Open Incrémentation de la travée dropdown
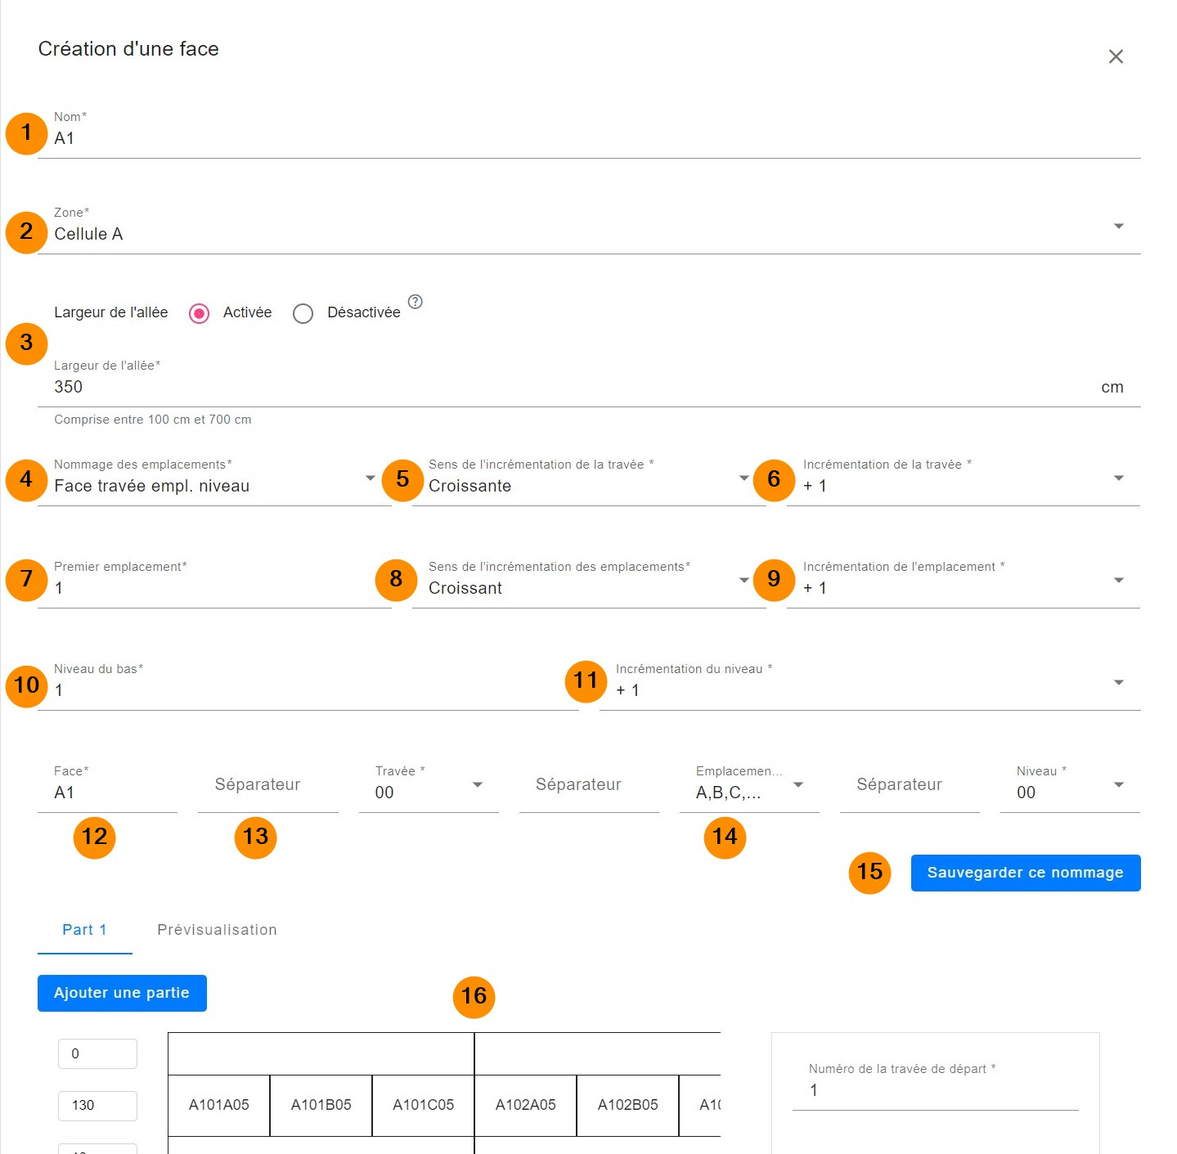The width and height of the screenshot is (1177, 1154). click(1117, 478)
